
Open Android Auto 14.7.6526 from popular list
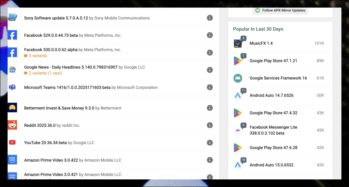[x=271, y=95]
